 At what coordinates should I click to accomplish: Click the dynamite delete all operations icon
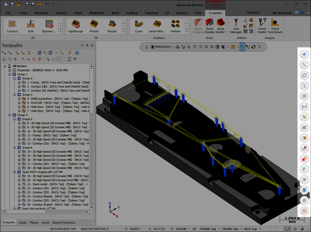[x=70, y=53]
